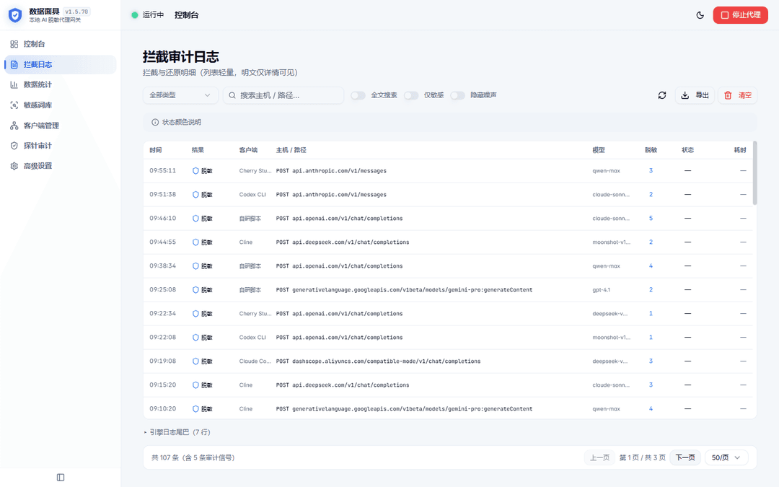Click the 清空 clear button
Image resolution: width=779 pixels, height=487 pixels.
coord(737,95)
